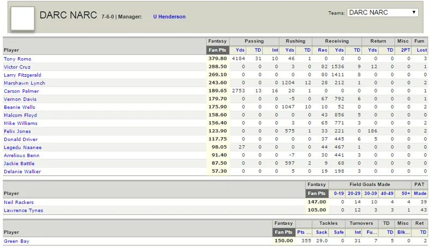
Task: Select Marshawn Lynch's 1204 rushing yards
Action: 288,83
